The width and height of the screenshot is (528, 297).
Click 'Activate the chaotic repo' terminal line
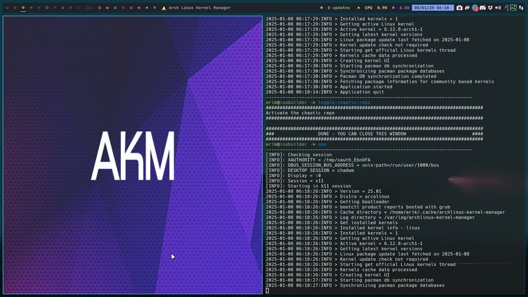tap(300, 113)
